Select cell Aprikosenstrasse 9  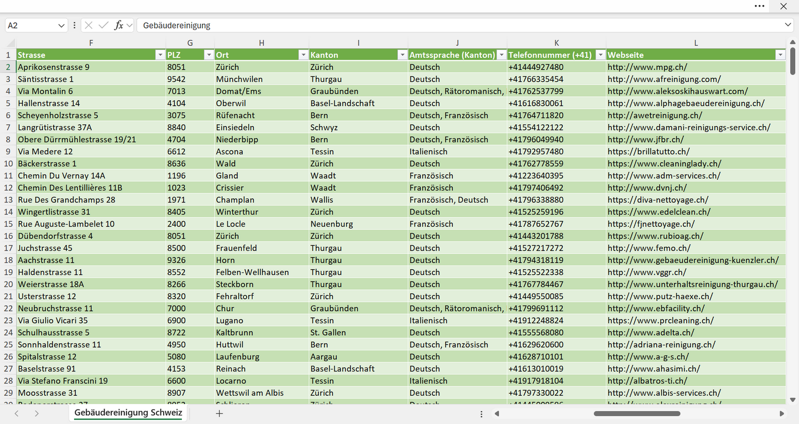pyautogui.click(x=91, y=67)
